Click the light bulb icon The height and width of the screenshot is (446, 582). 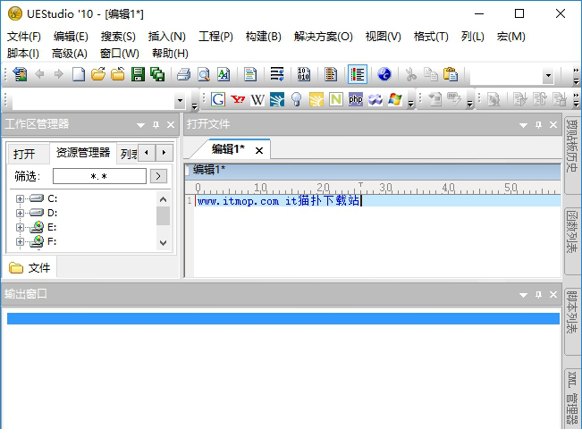(x=297, y=99)
